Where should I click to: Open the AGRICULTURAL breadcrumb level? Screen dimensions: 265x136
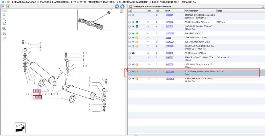[x=62, y=2]
